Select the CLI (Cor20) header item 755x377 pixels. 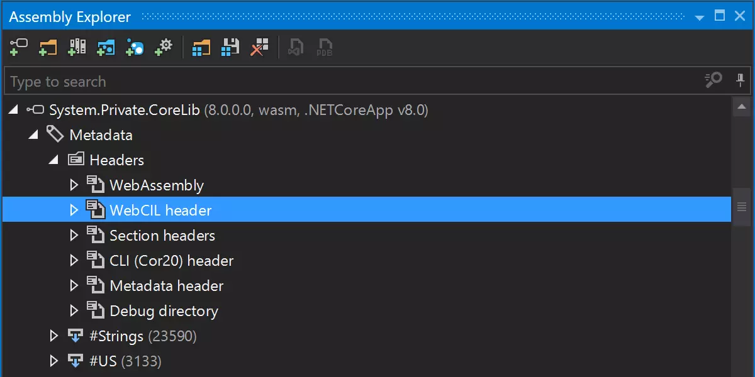click(x=171, y=261)
